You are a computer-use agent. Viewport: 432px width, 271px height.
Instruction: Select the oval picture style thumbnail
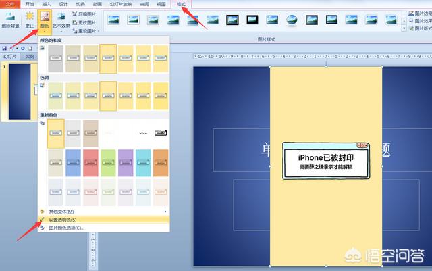292,20
